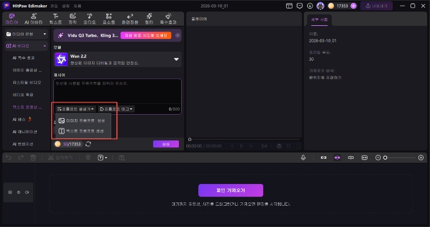Focus the video prompt text field
This screenshot has height=227, width=430.
click(x=118, y=91)
